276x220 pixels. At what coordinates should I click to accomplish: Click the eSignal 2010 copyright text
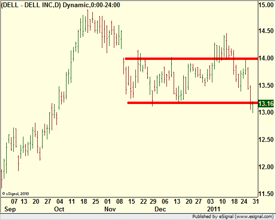tap(15, 194)
